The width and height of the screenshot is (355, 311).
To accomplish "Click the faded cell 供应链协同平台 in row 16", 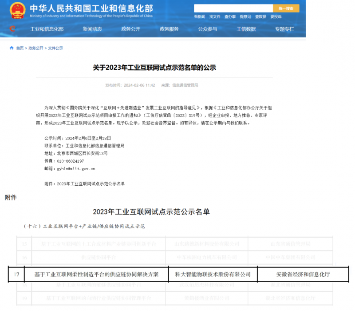I will [99, 257].
